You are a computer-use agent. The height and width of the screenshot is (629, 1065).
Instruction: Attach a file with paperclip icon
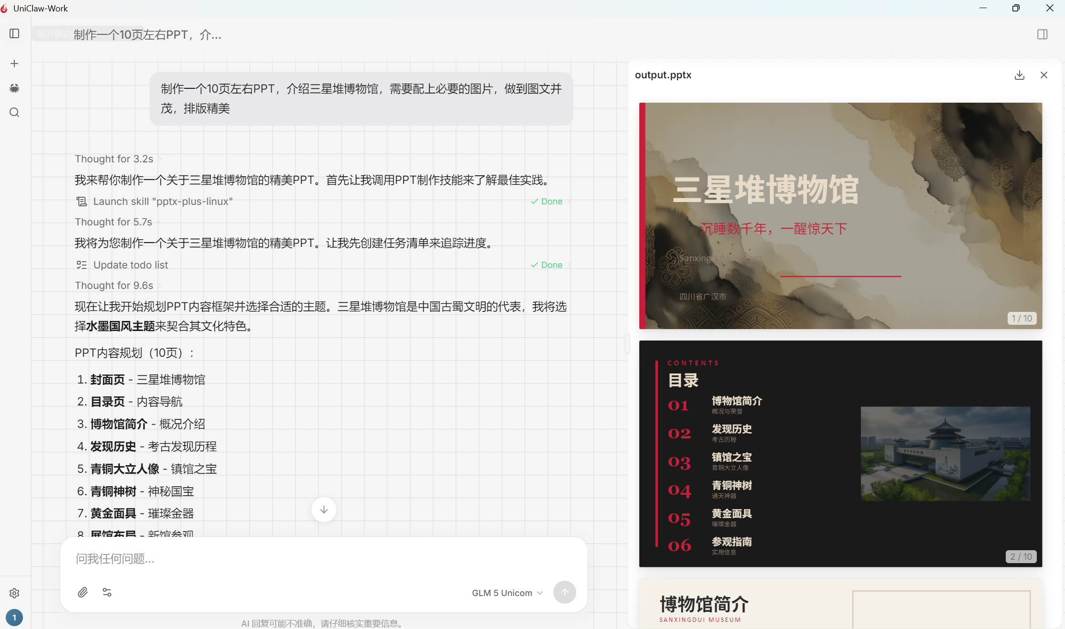(83, 592)
